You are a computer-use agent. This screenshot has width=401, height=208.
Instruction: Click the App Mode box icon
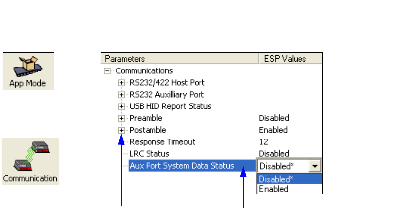[x=29, y=70]
